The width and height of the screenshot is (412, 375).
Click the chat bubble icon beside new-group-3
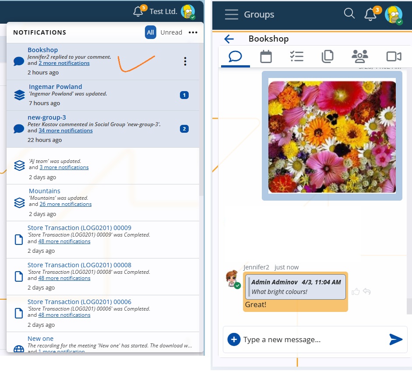(19, 129)
